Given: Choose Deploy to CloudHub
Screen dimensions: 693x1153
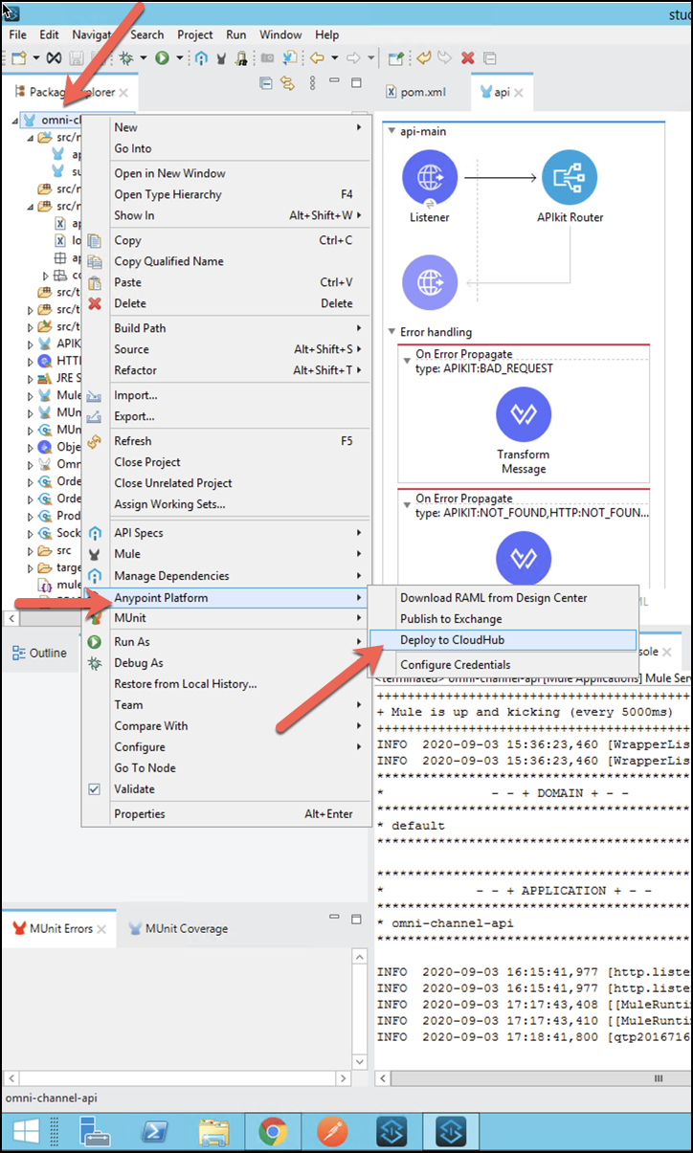Looking at the screenshot, I should click(503, 640).
